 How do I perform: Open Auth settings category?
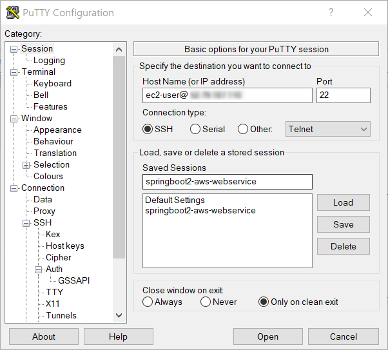coord(54,269)
